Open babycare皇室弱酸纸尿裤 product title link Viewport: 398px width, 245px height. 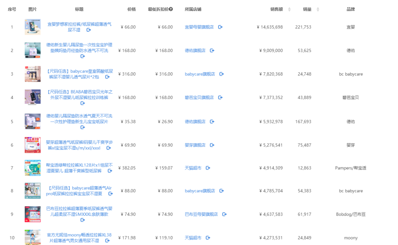[80, 74]
